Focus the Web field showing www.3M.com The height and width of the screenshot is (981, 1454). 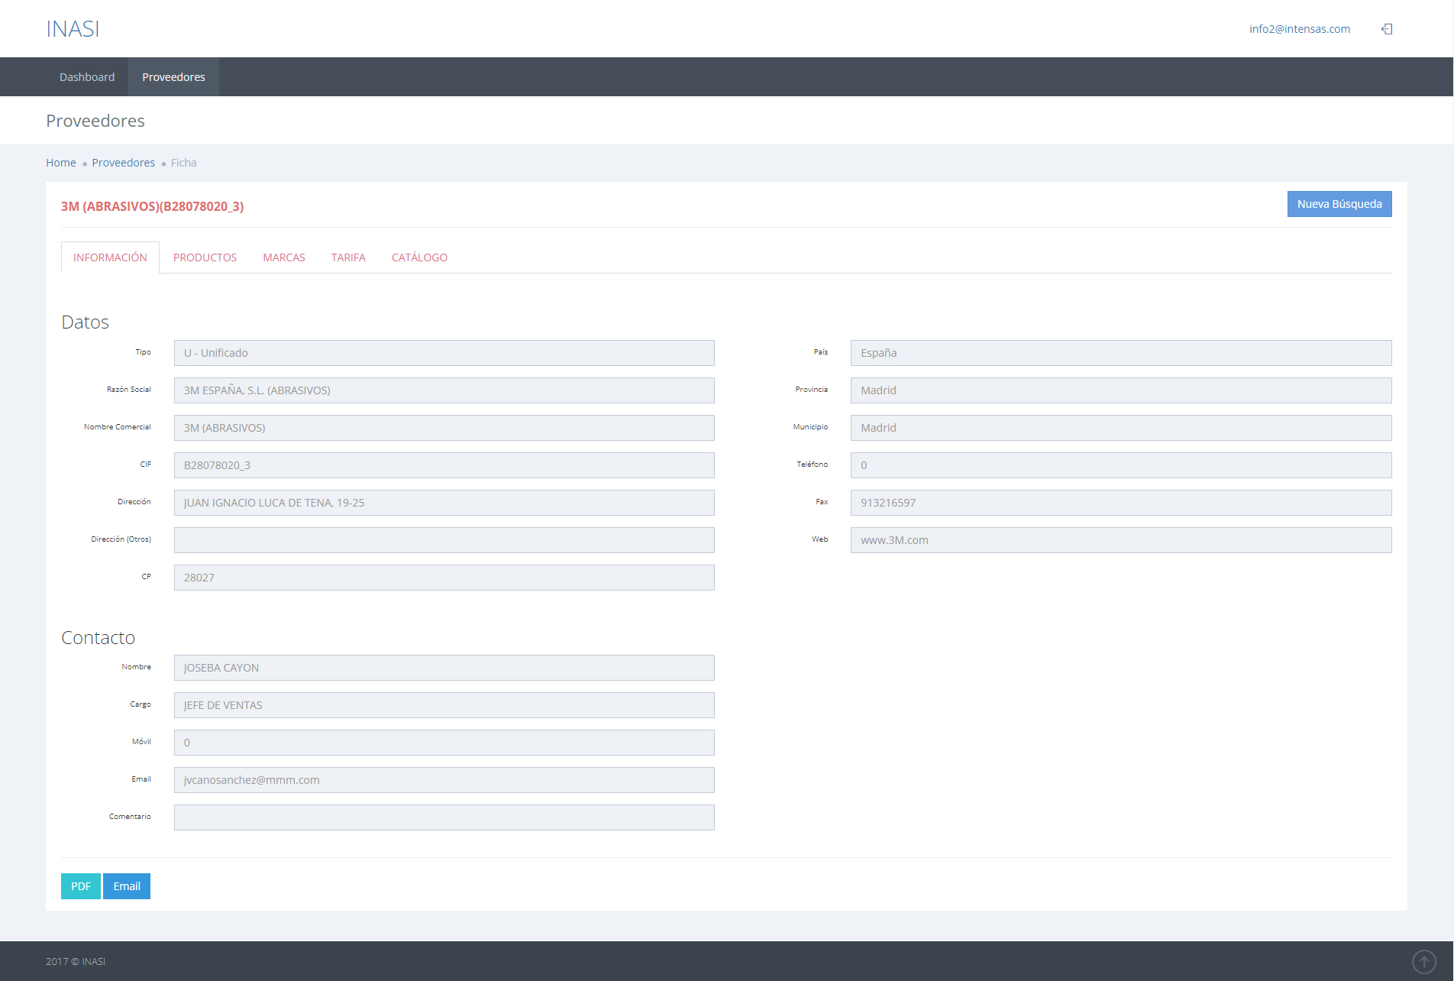[1120, 540]
